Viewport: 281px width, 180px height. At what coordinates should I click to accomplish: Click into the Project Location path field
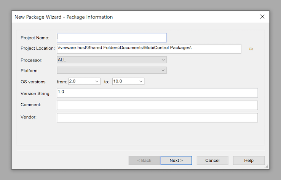point(149,49)
